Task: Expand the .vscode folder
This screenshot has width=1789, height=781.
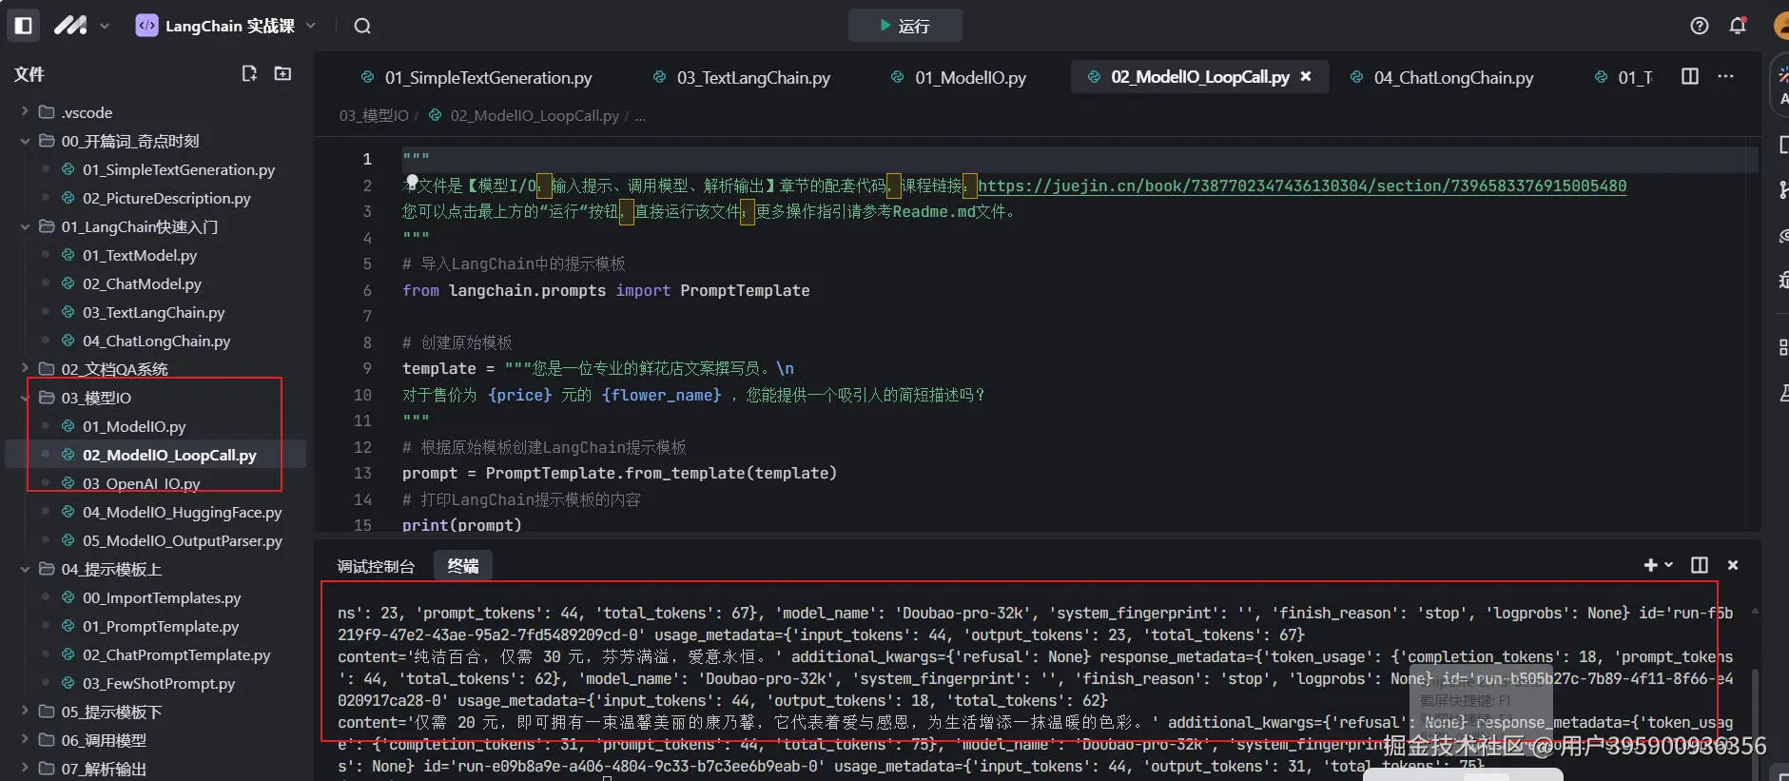Action: click(x=25, y=112)
